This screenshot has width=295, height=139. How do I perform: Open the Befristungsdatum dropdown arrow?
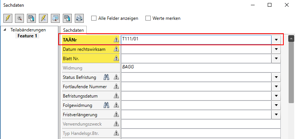(276, 96)
